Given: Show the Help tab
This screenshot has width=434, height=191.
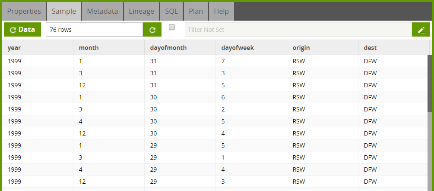Looking at the screenshot, I should tap(222, 11).
